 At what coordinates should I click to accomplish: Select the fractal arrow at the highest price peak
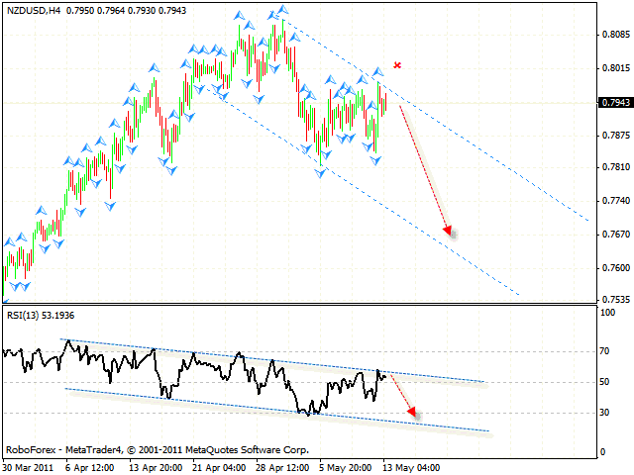click(283, 9)
